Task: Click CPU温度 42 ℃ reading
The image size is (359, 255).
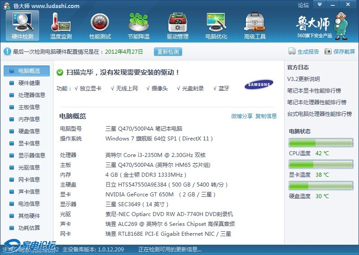Action: coord(309,153)
